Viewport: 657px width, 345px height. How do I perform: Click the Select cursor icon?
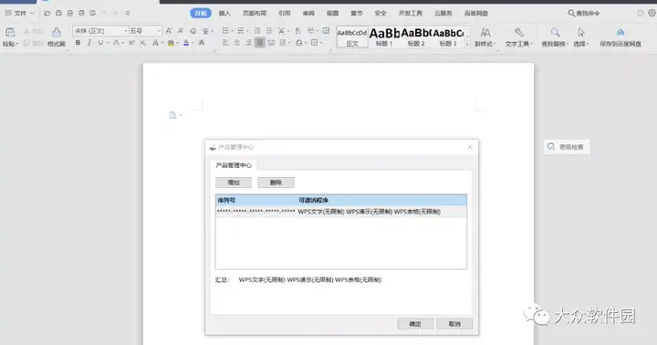coord(580,33)
